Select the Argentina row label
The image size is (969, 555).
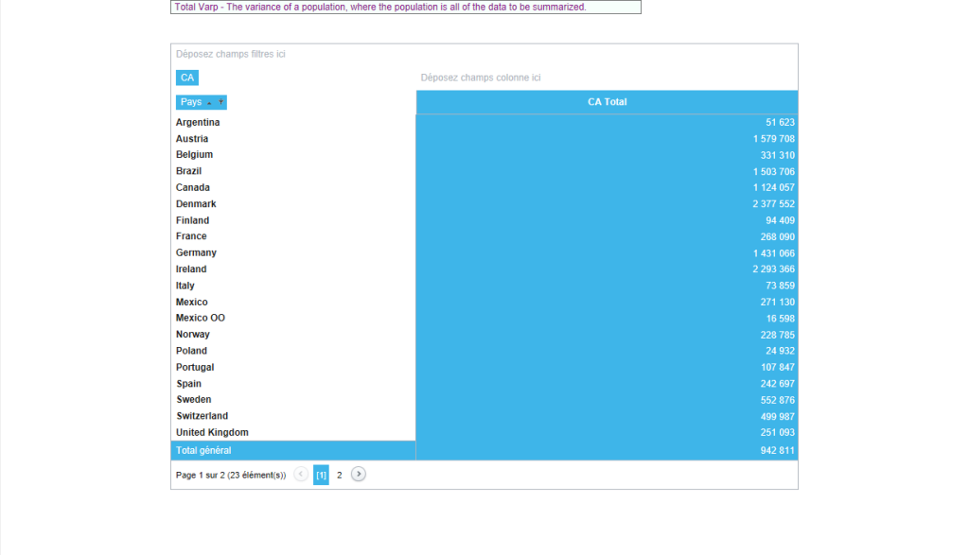(x=198, y=122)
